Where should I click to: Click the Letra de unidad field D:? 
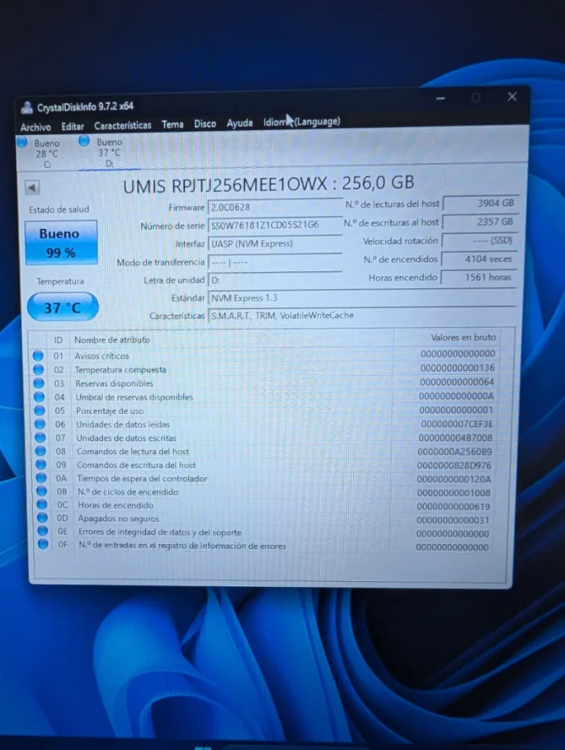point(275,280)
